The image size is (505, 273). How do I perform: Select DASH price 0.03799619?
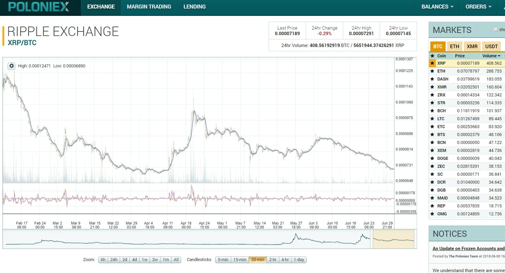click(x=468, y=79)
